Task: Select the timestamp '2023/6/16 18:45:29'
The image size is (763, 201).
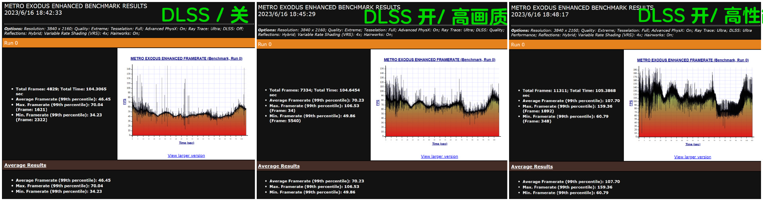Action: (287, 14)
